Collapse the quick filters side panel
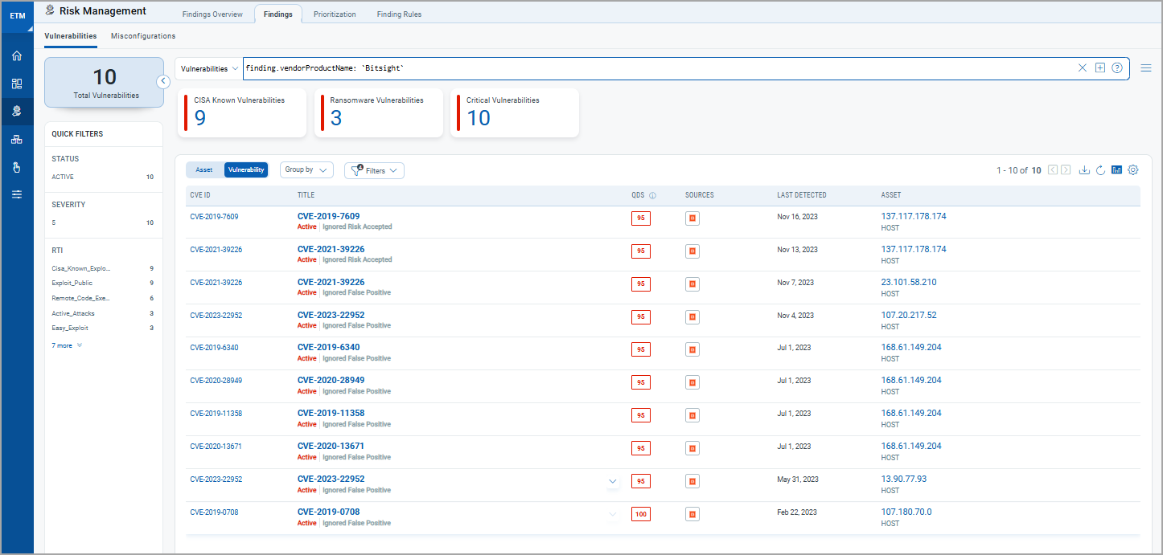 pyautogui.click(x=163, y=81)
